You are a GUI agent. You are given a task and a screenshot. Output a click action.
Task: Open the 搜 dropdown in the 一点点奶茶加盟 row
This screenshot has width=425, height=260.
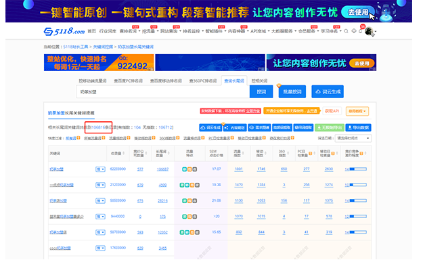click(100, 185)
